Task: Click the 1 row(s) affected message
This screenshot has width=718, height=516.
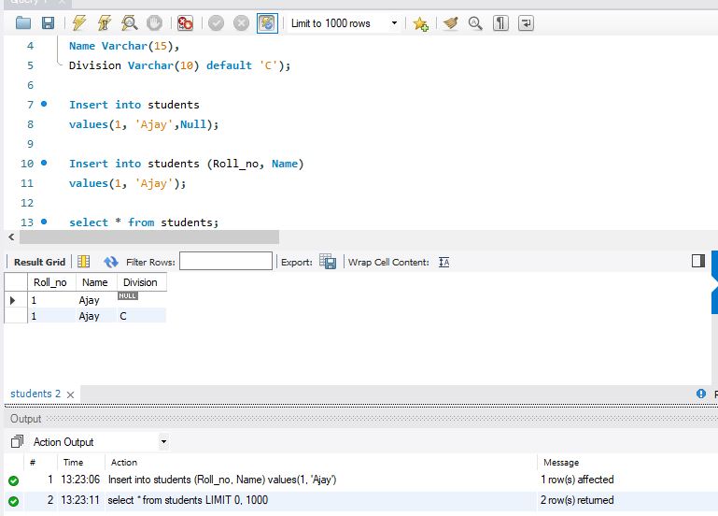Action: click(x=577, y=480)
